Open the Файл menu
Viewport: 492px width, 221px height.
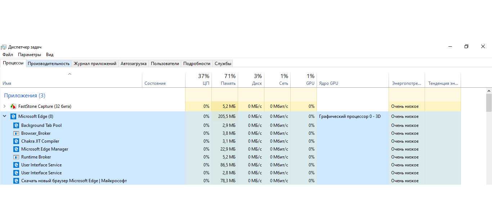[8, 55]
